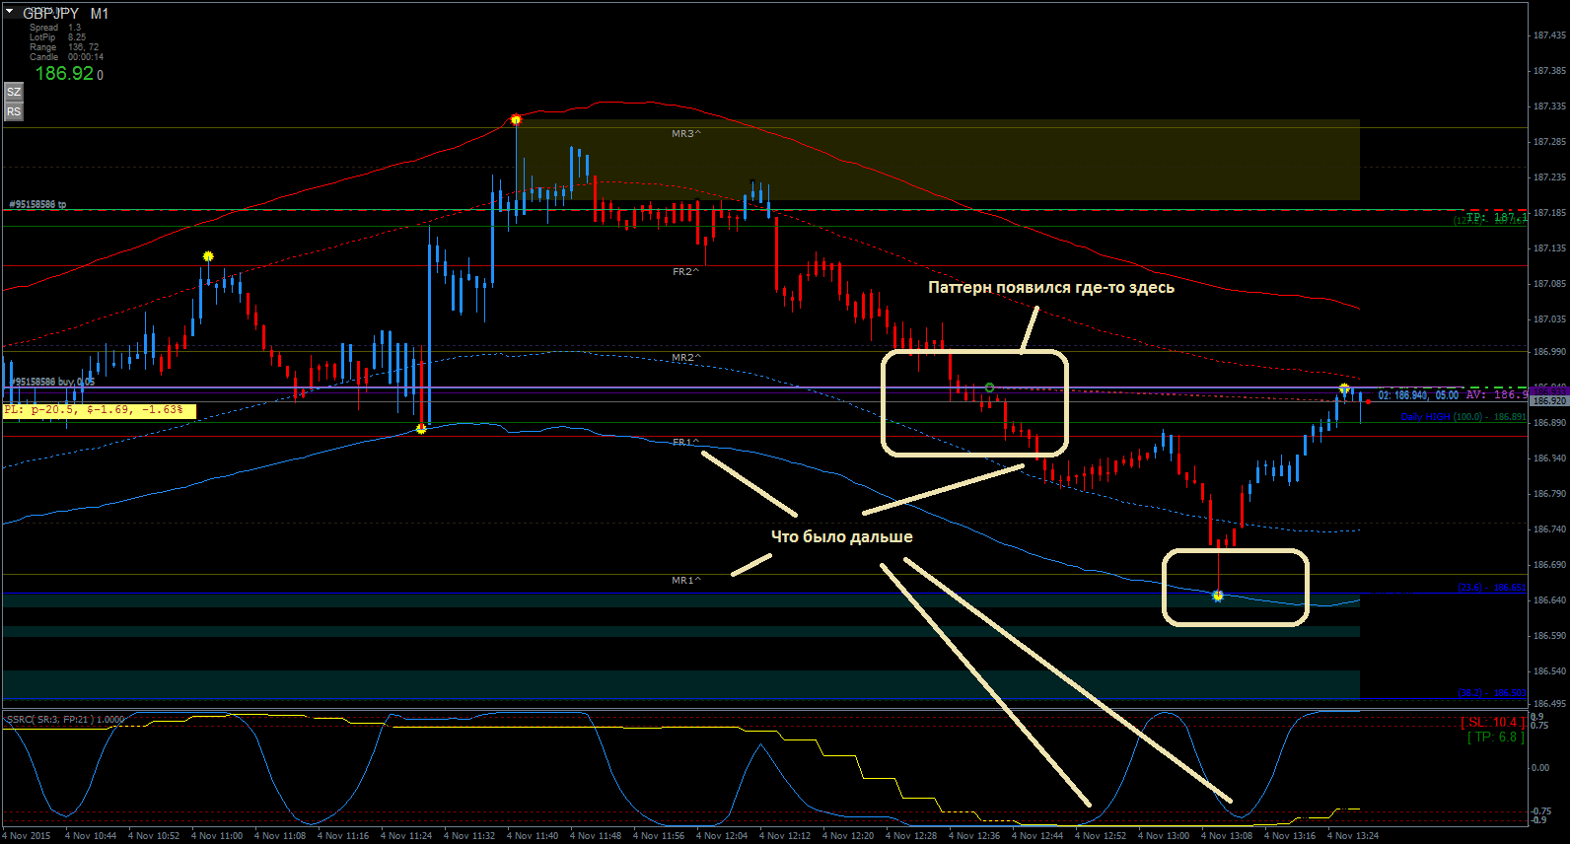Click the TP: 187.1 take-profit label

coord(1496,216)
